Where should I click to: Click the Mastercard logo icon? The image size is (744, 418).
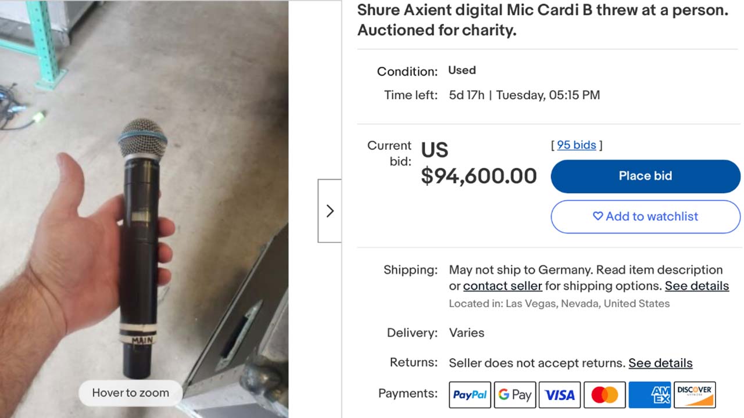click(x=604, y=395)
